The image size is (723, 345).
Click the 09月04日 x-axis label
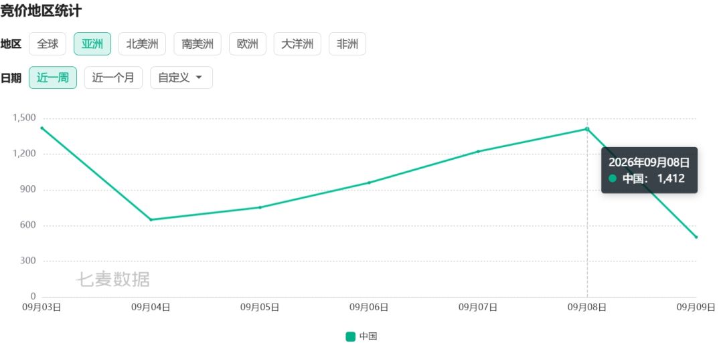pyautogui.click(x=151, y=308)
